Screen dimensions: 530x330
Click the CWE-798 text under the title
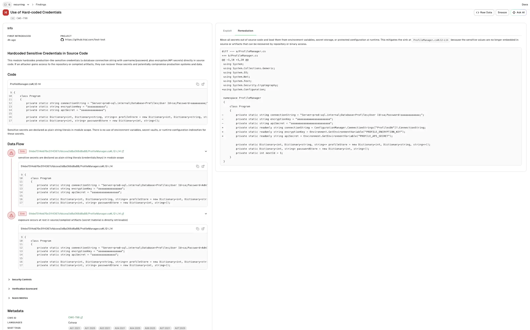pyautogui.click(x=22, y=18)
